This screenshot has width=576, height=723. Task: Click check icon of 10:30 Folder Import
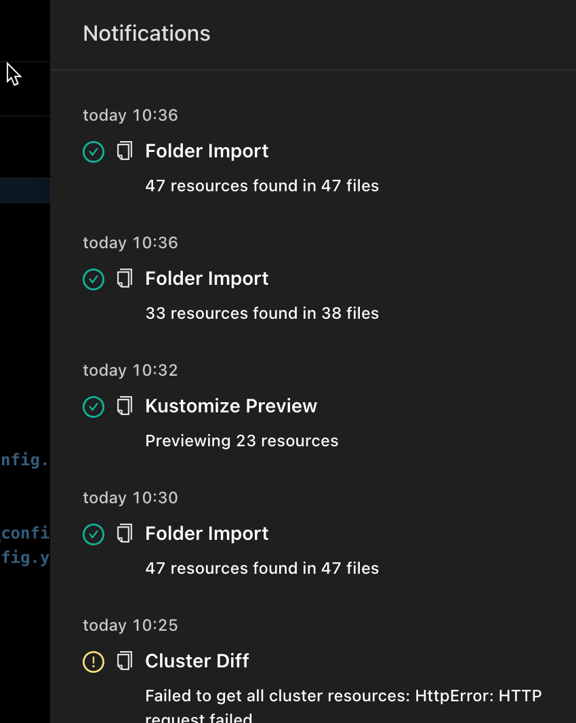pos(94,534)
